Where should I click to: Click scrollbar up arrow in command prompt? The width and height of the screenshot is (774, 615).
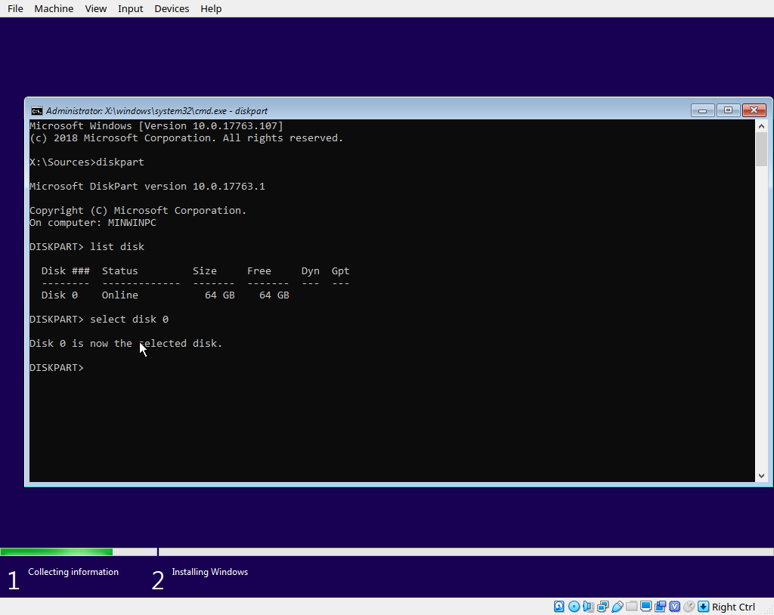[761, 125]
